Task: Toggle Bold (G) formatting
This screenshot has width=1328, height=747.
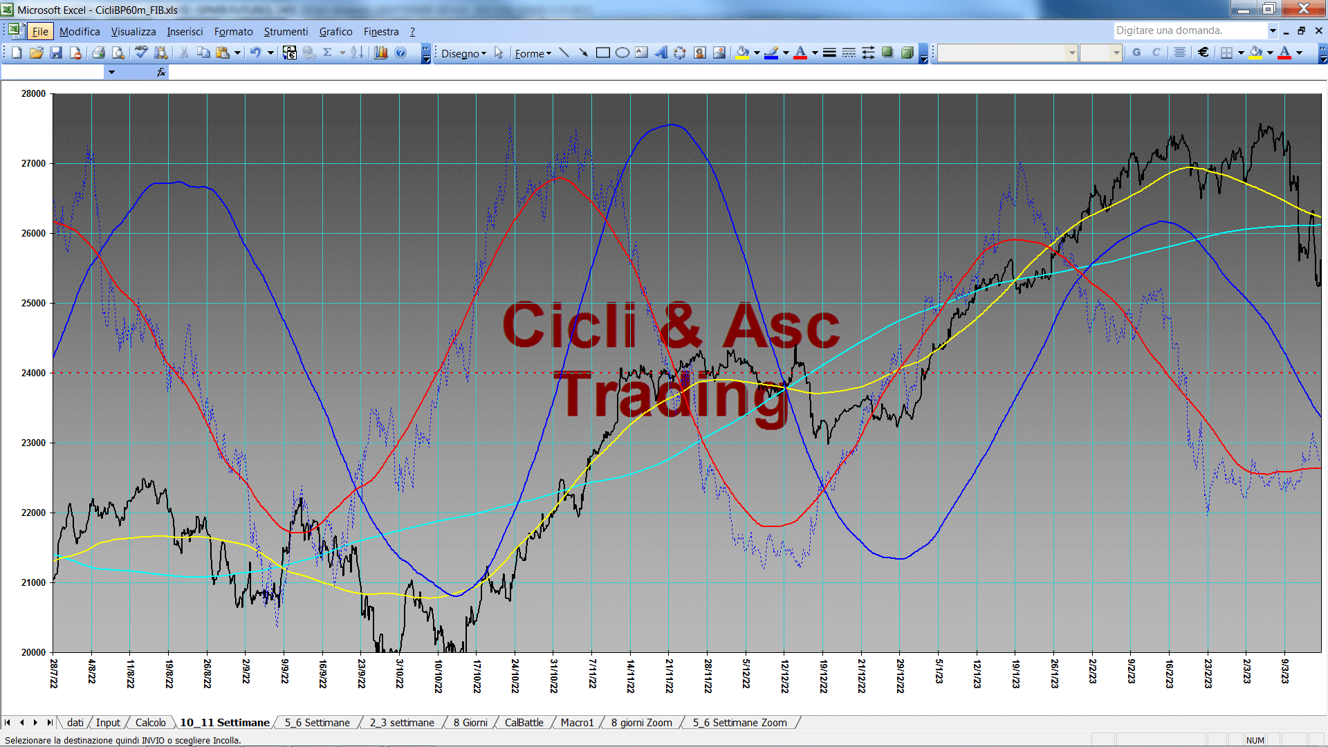Action: coord(1136,53)
